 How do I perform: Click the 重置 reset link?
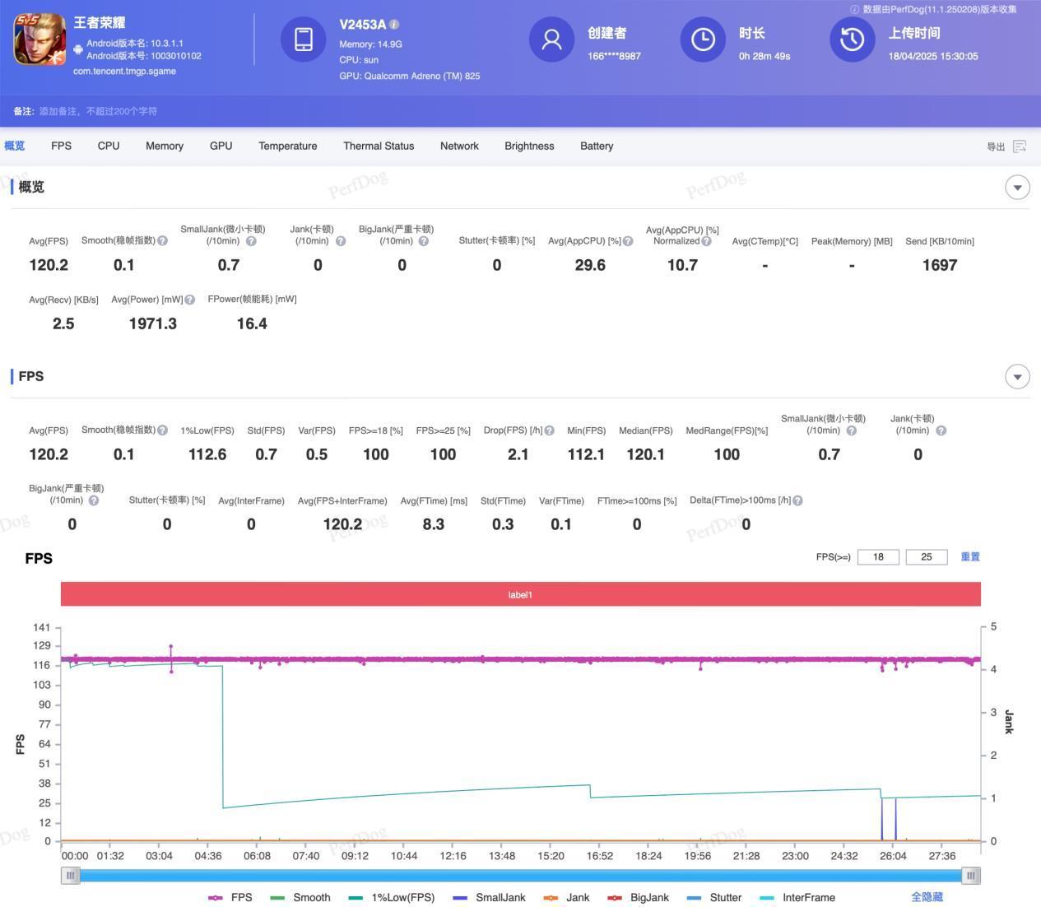pyautogui.click(x=970, y=556)
